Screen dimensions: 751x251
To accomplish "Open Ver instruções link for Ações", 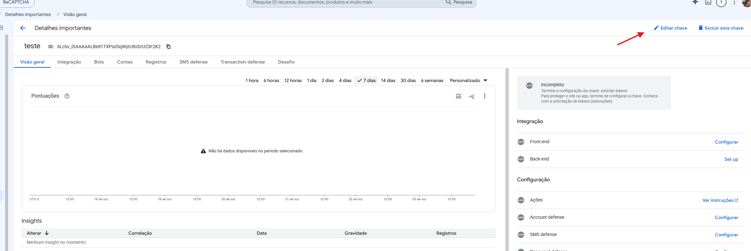I will (x=720, y=200).
